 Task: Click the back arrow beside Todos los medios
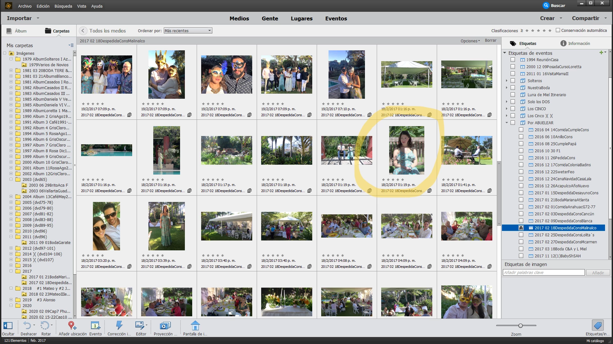83,31
